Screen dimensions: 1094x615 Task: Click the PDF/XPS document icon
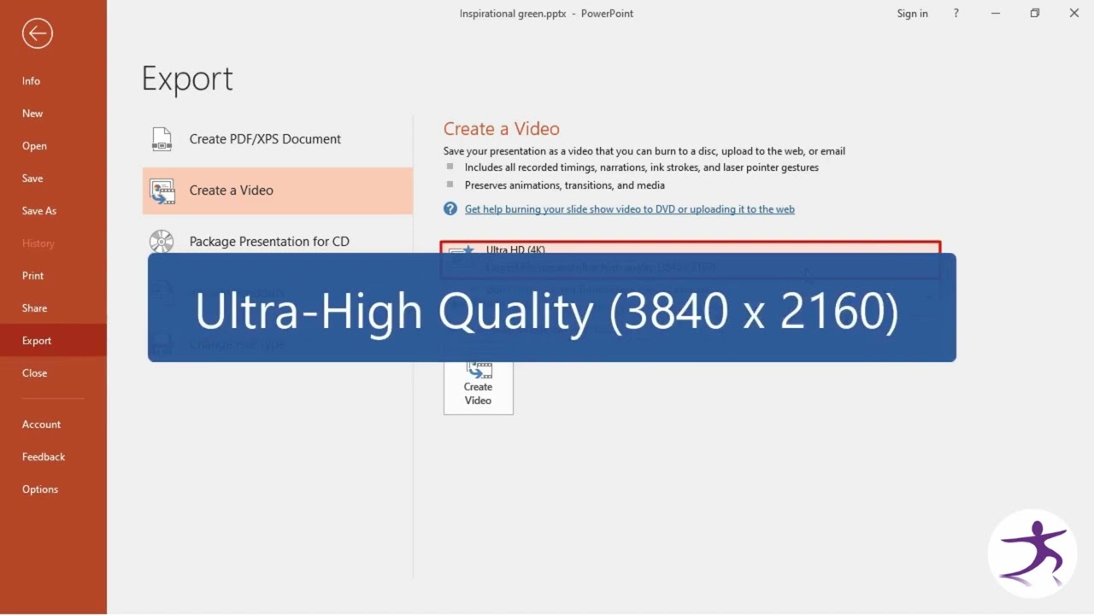[162, 139]
